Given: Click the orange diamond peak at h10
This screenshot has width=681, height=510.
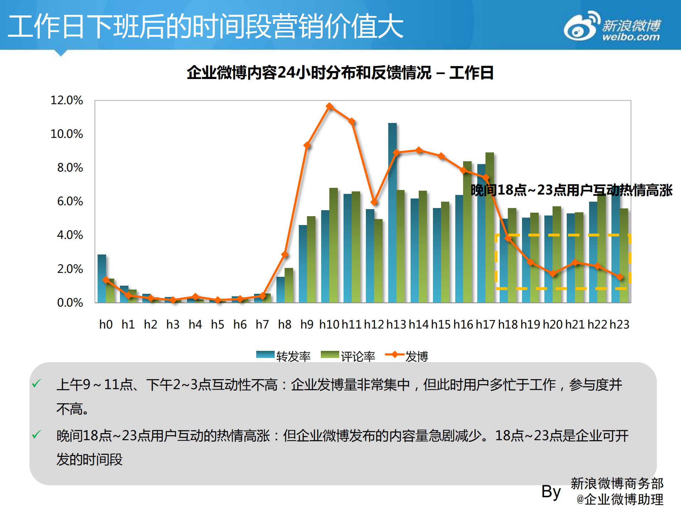Looking at the screenshot, I should (329, 105).
